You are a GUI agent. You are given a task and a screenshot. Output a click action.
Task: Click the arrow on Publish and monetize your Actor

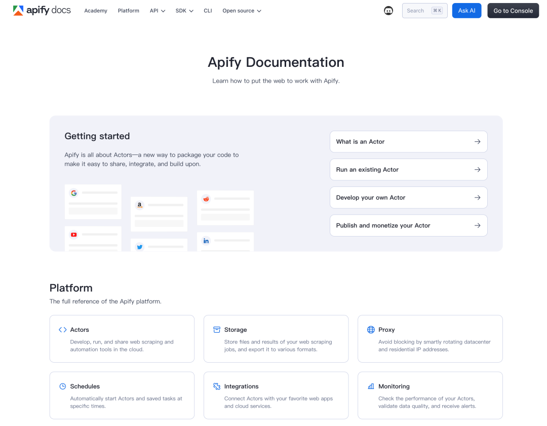pyautogui.click(x=477, y=225)
